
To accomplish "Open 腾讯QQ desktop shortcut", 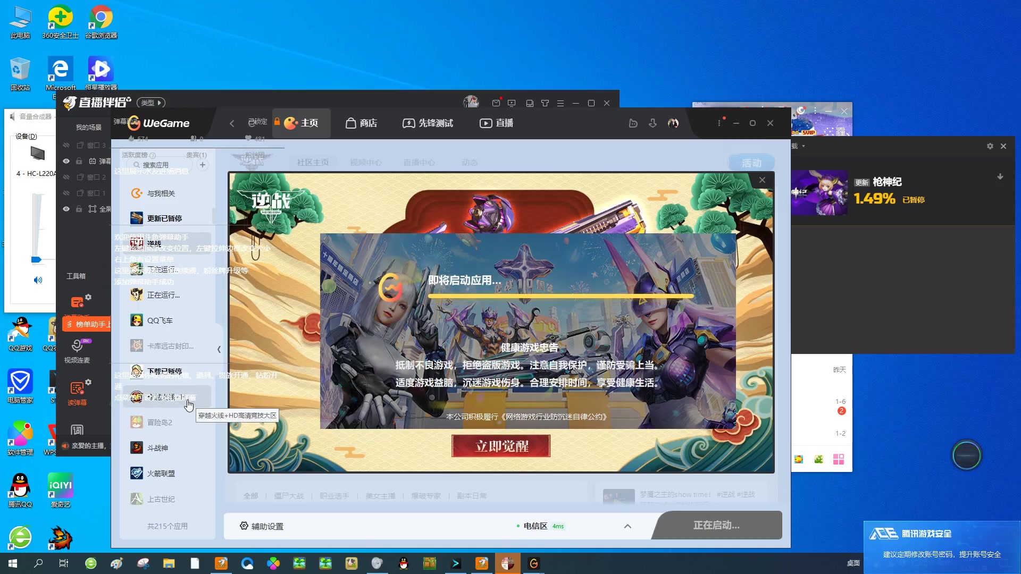I will click(20, 490).
